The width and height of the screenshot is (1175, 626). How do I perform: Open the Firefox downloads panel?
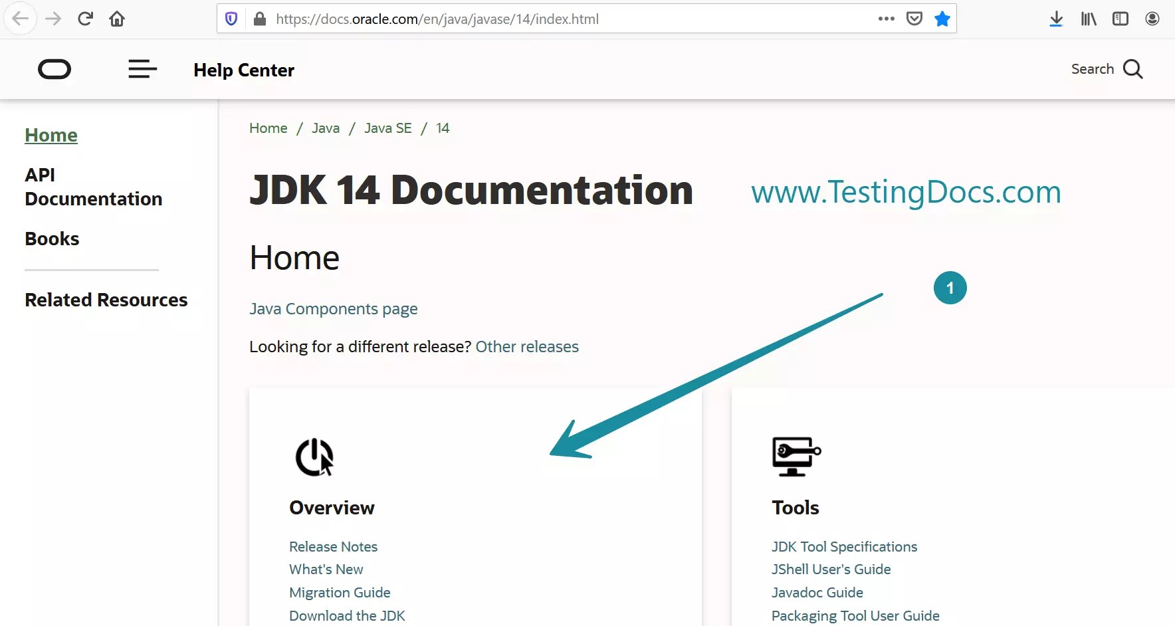[1055, 19]
